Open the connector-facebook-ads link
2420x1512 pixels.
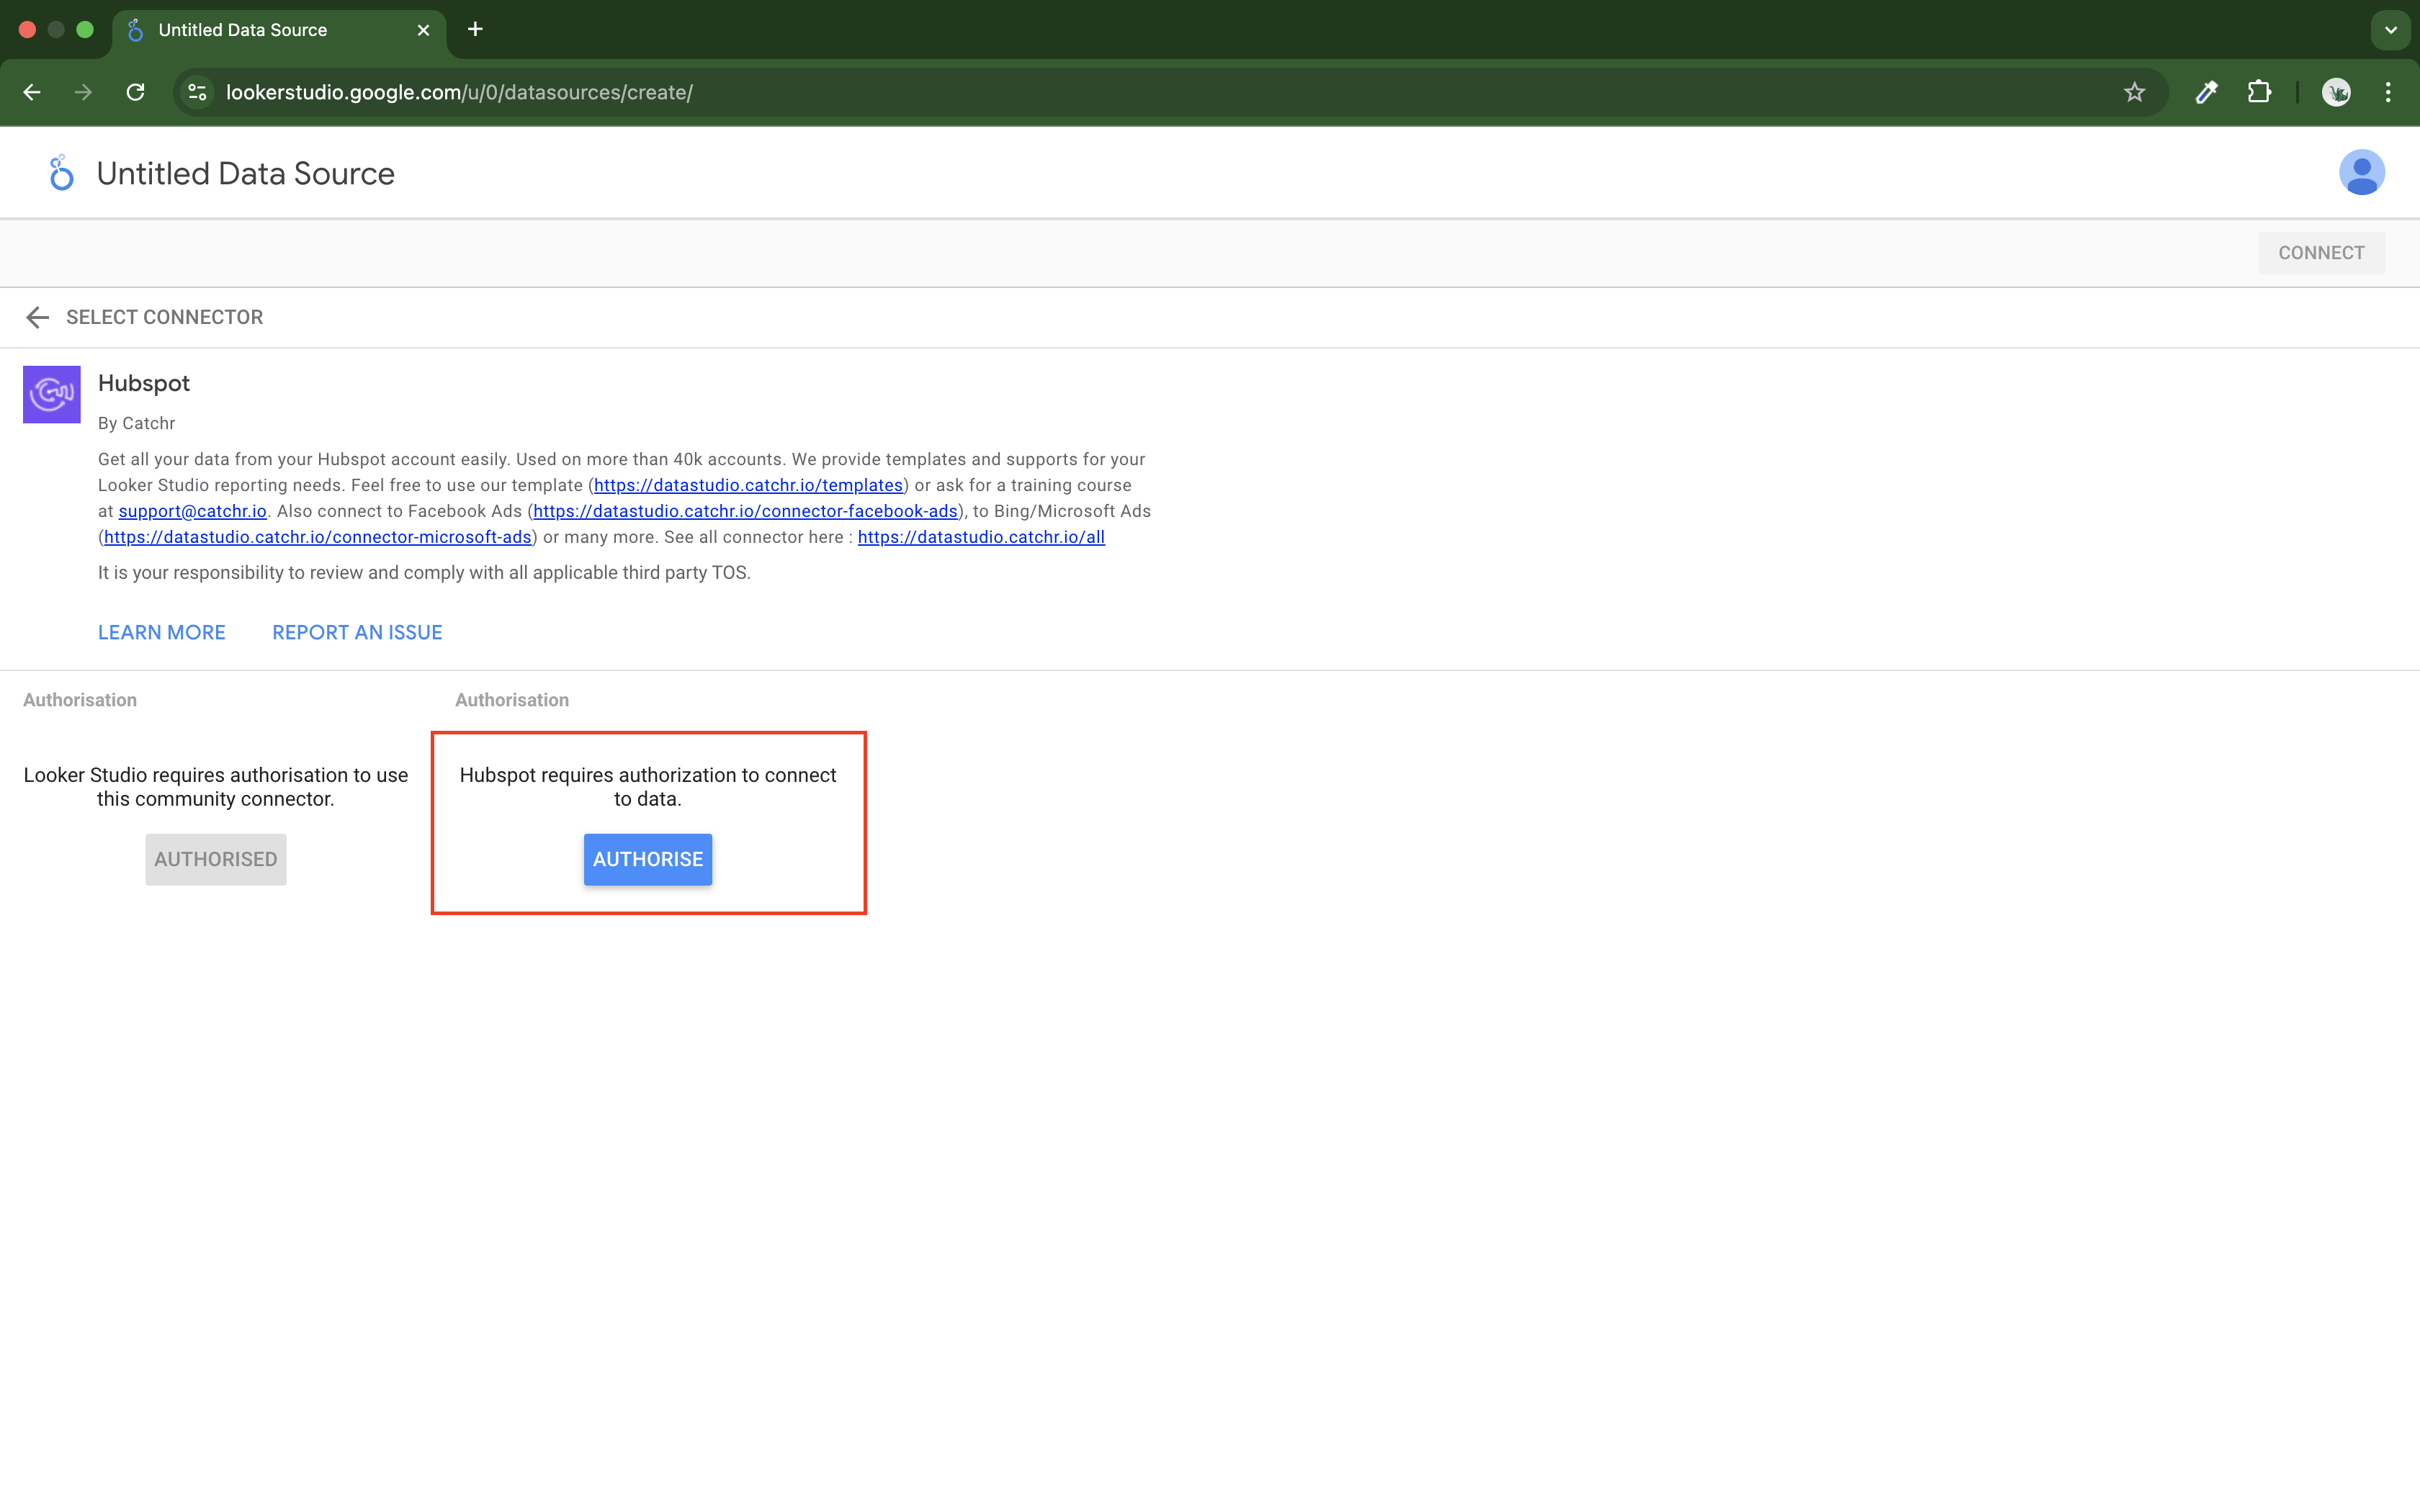pos(746,511)
